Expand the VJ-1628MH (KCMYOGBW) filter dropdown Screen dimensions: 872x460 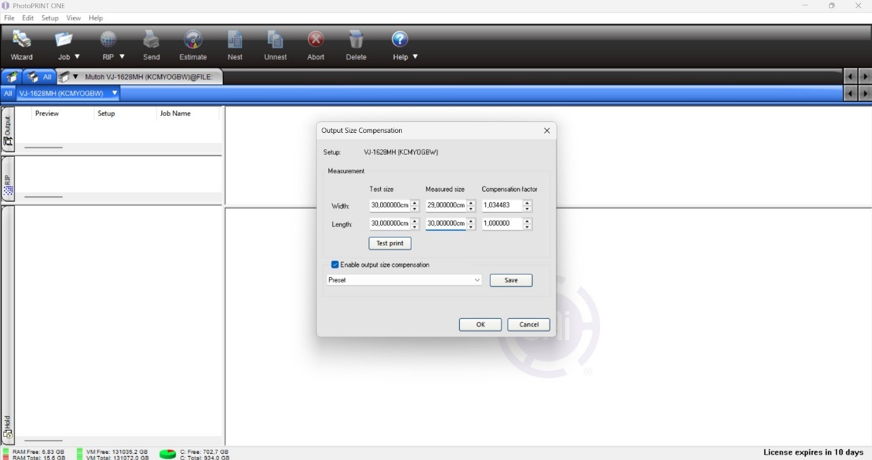pyautogui.click(x=114, y=93)
